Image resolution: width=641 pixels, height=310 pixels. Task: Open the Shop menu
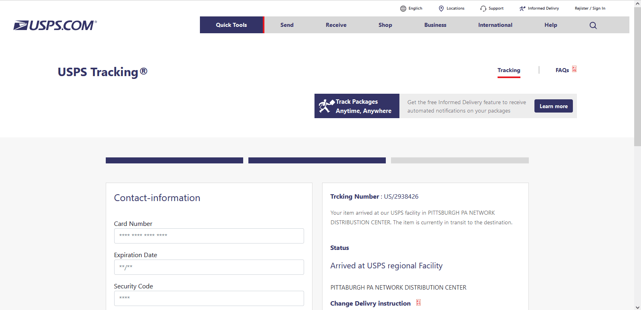(385, 25)
